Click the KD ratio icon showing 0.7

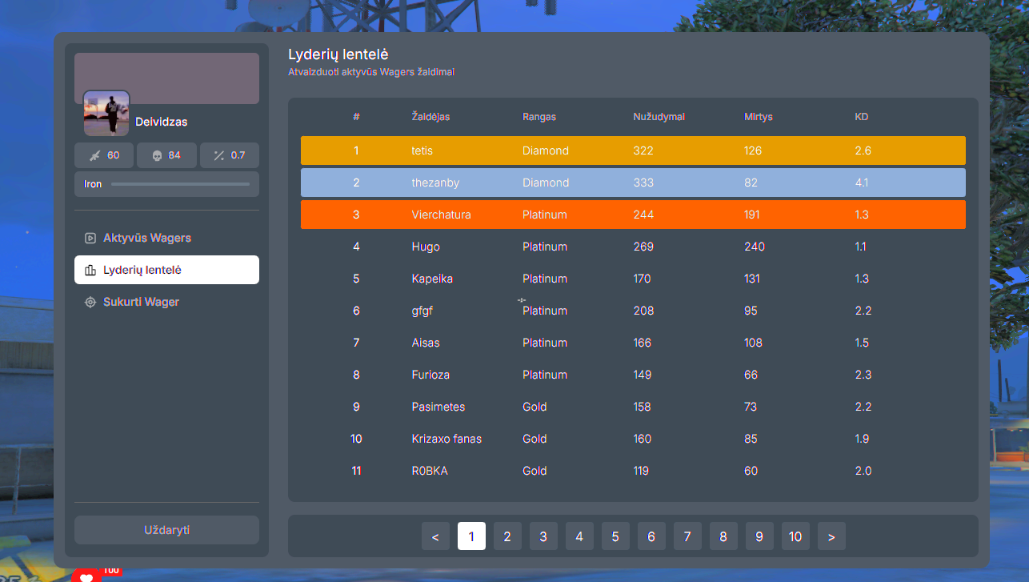[x=218, y=155]
